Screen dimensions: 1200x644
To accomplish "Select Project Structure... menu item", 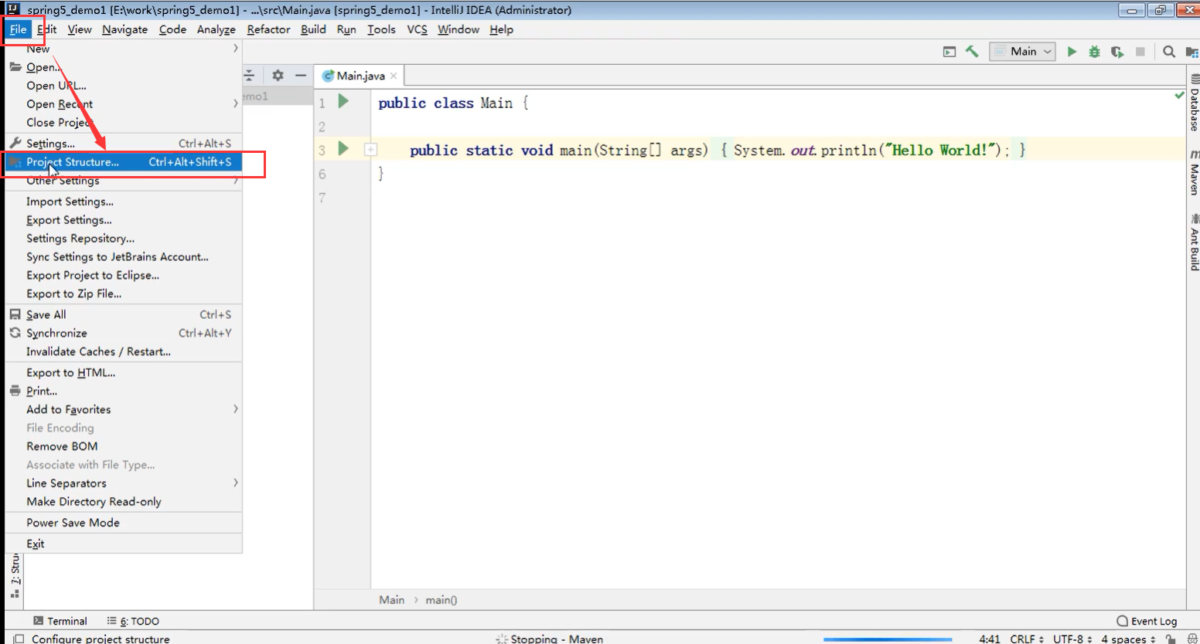I will click(124, 162).
